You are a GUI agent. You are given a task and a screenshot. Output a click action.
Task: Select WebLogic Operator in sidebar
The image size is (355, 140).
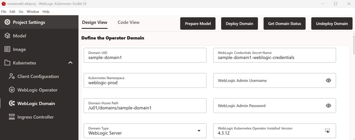(39, 90)
